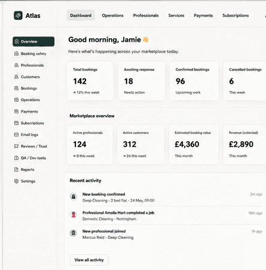Click the Customers sidebar icon
266x270 pixels.
coord(16,77)
